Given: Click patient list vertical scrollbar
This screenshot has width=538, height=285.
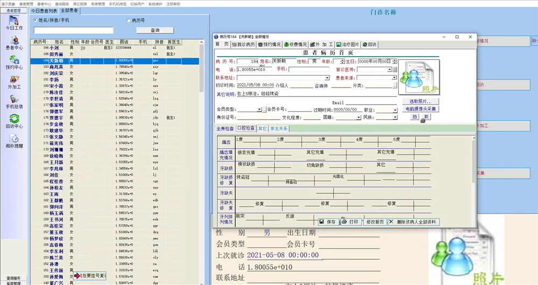Looking at the screenshot, I should tap(202, 163).
